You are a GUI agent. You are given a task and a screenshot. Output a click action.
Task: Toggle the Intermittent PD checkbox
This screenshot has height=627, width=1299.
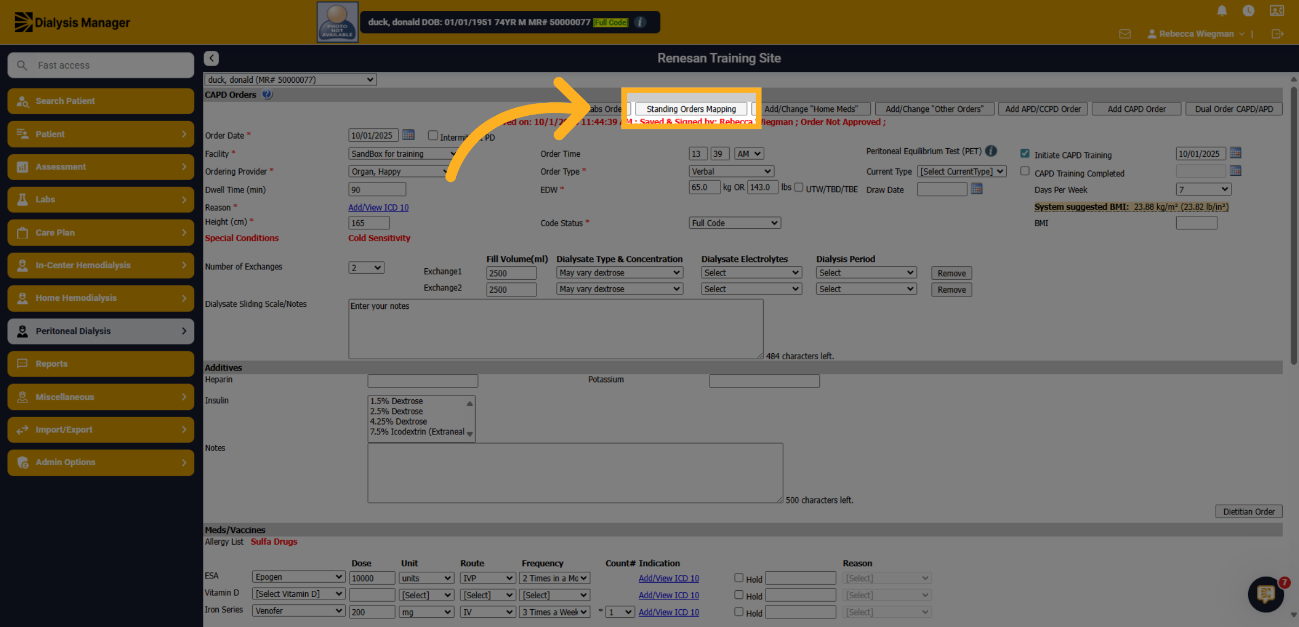click(432, 135)
